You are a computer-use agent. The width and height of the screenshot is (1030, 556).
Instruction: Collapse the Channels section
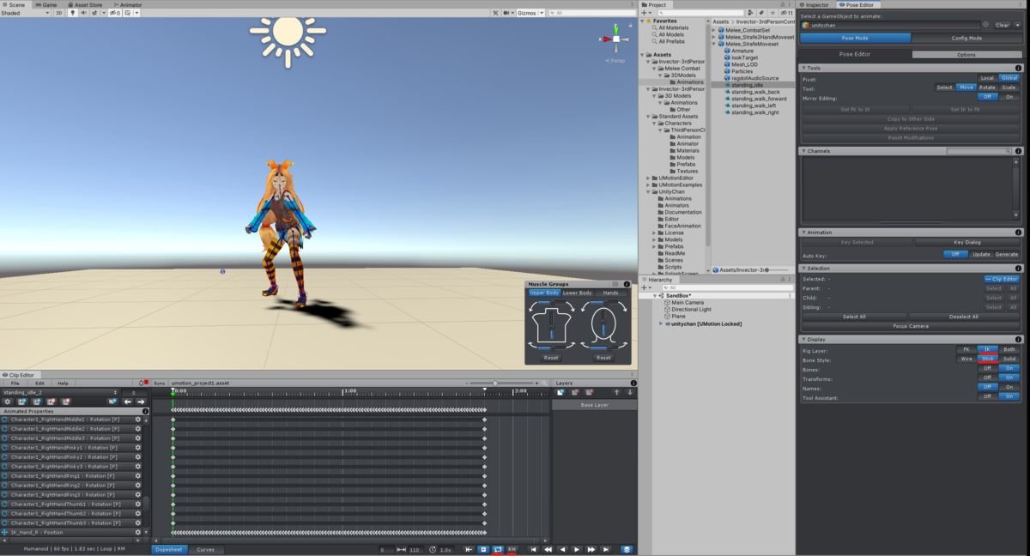(x=804, y=151)
